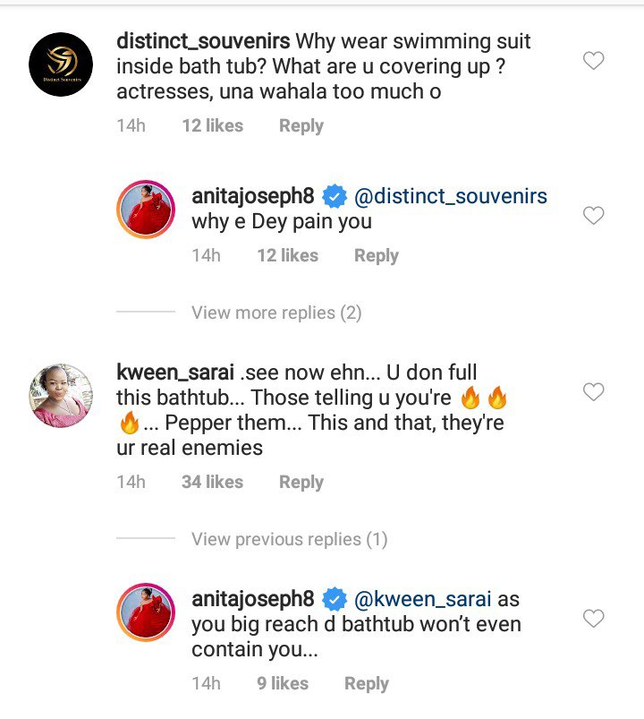Viewport: 644px width, 719px height.
Task: Reply to anitajoseph8's bathtub reply
Action: point(367,684)
